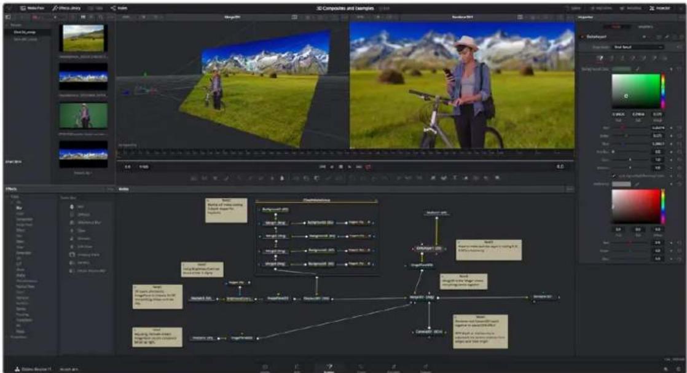Select the green screen woman clip thumbnail
Viewport: 687px width, 373px height.
point(83,116)
